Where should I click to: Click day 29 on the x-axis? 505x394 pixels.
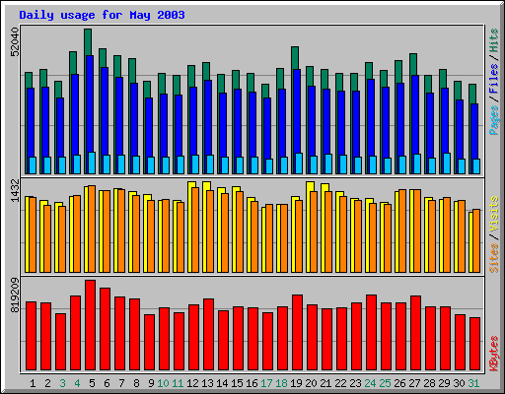coord(444,383)
